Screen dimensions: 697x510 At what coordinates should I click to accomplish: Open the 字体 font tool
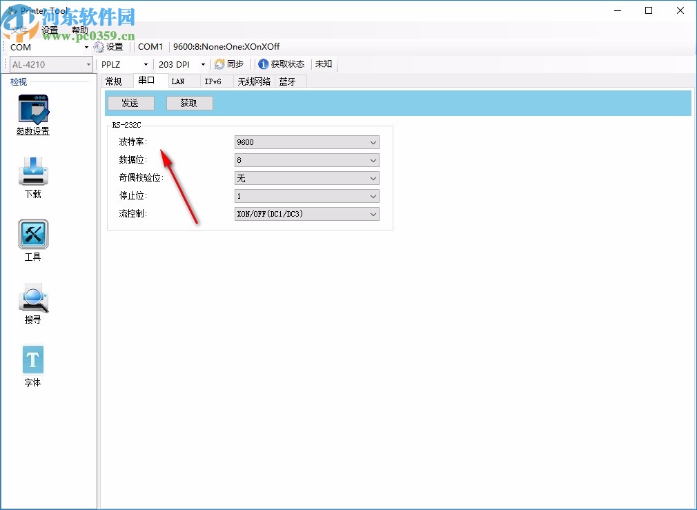click(x=32, y=360)
